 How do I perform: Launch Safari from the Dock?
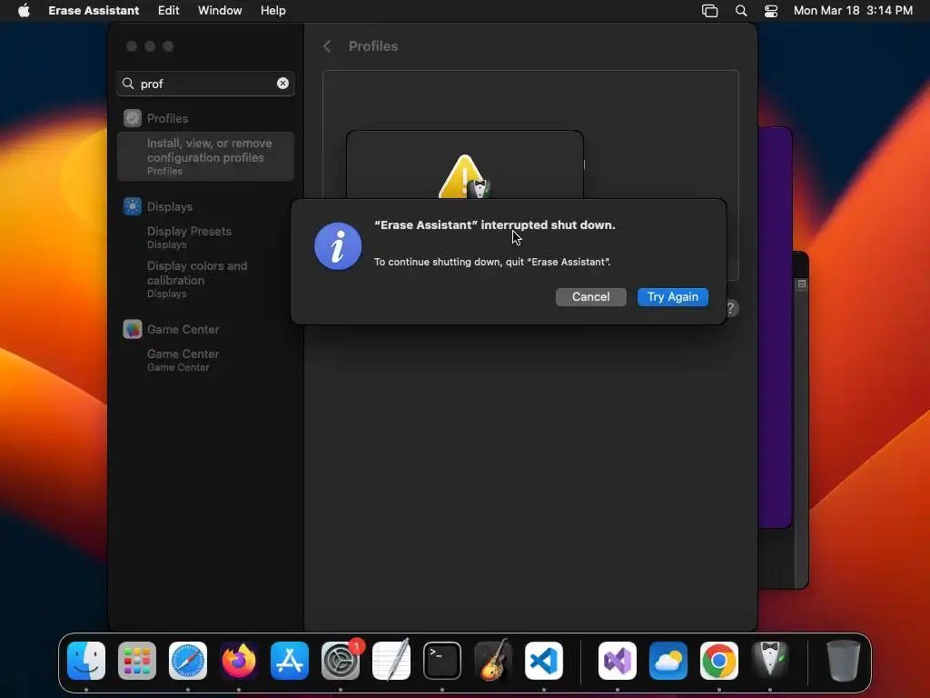tap(188, 661)
